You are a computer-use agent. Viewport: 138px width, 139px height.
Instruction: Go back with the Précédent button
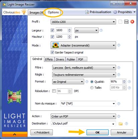tap(42, 132)
